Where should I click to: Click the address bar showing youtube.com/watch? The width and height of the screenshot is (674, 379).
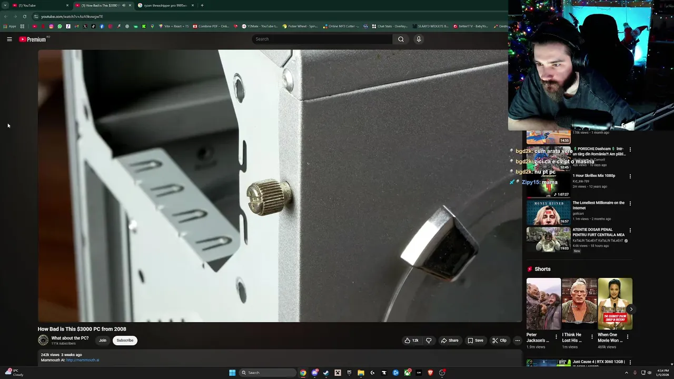pyautogui.click(x=269, y=16)
